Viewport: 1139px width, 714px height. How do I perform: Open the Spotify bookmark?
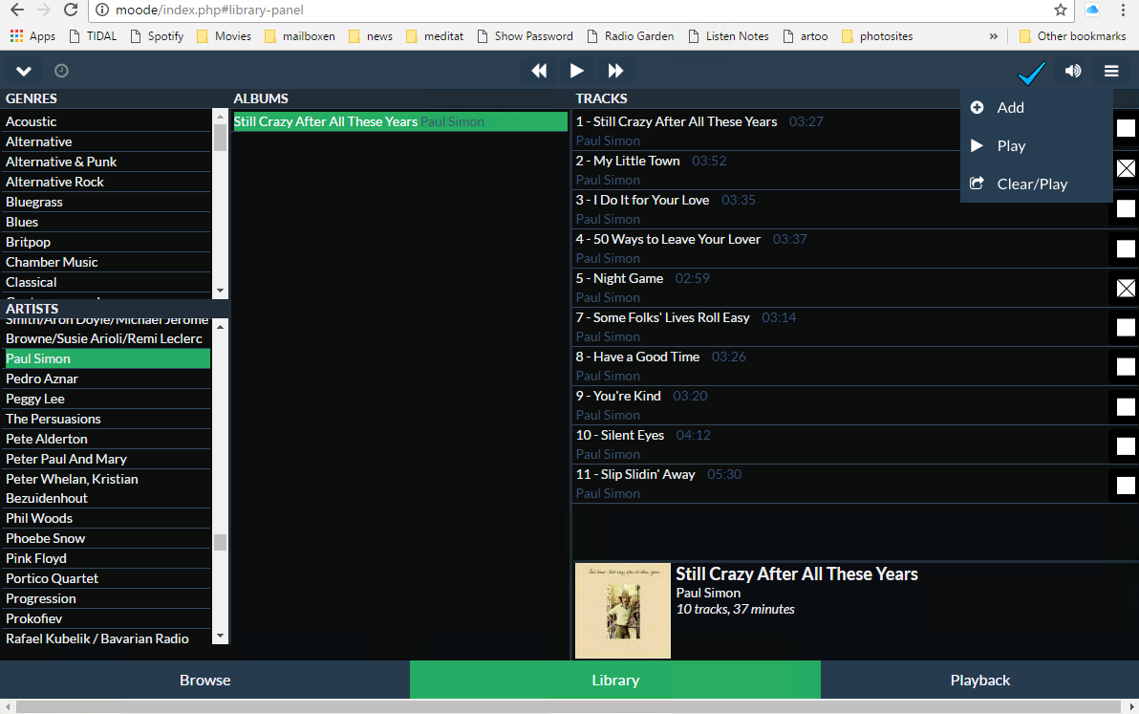click(x=157, y=36)
